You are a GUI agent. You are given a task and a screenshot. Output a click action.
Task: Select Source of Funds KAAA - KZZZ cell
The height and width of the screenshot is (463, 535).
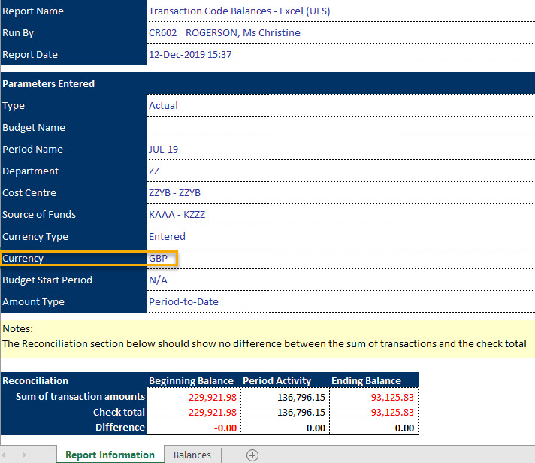click(x=340, y=215)
